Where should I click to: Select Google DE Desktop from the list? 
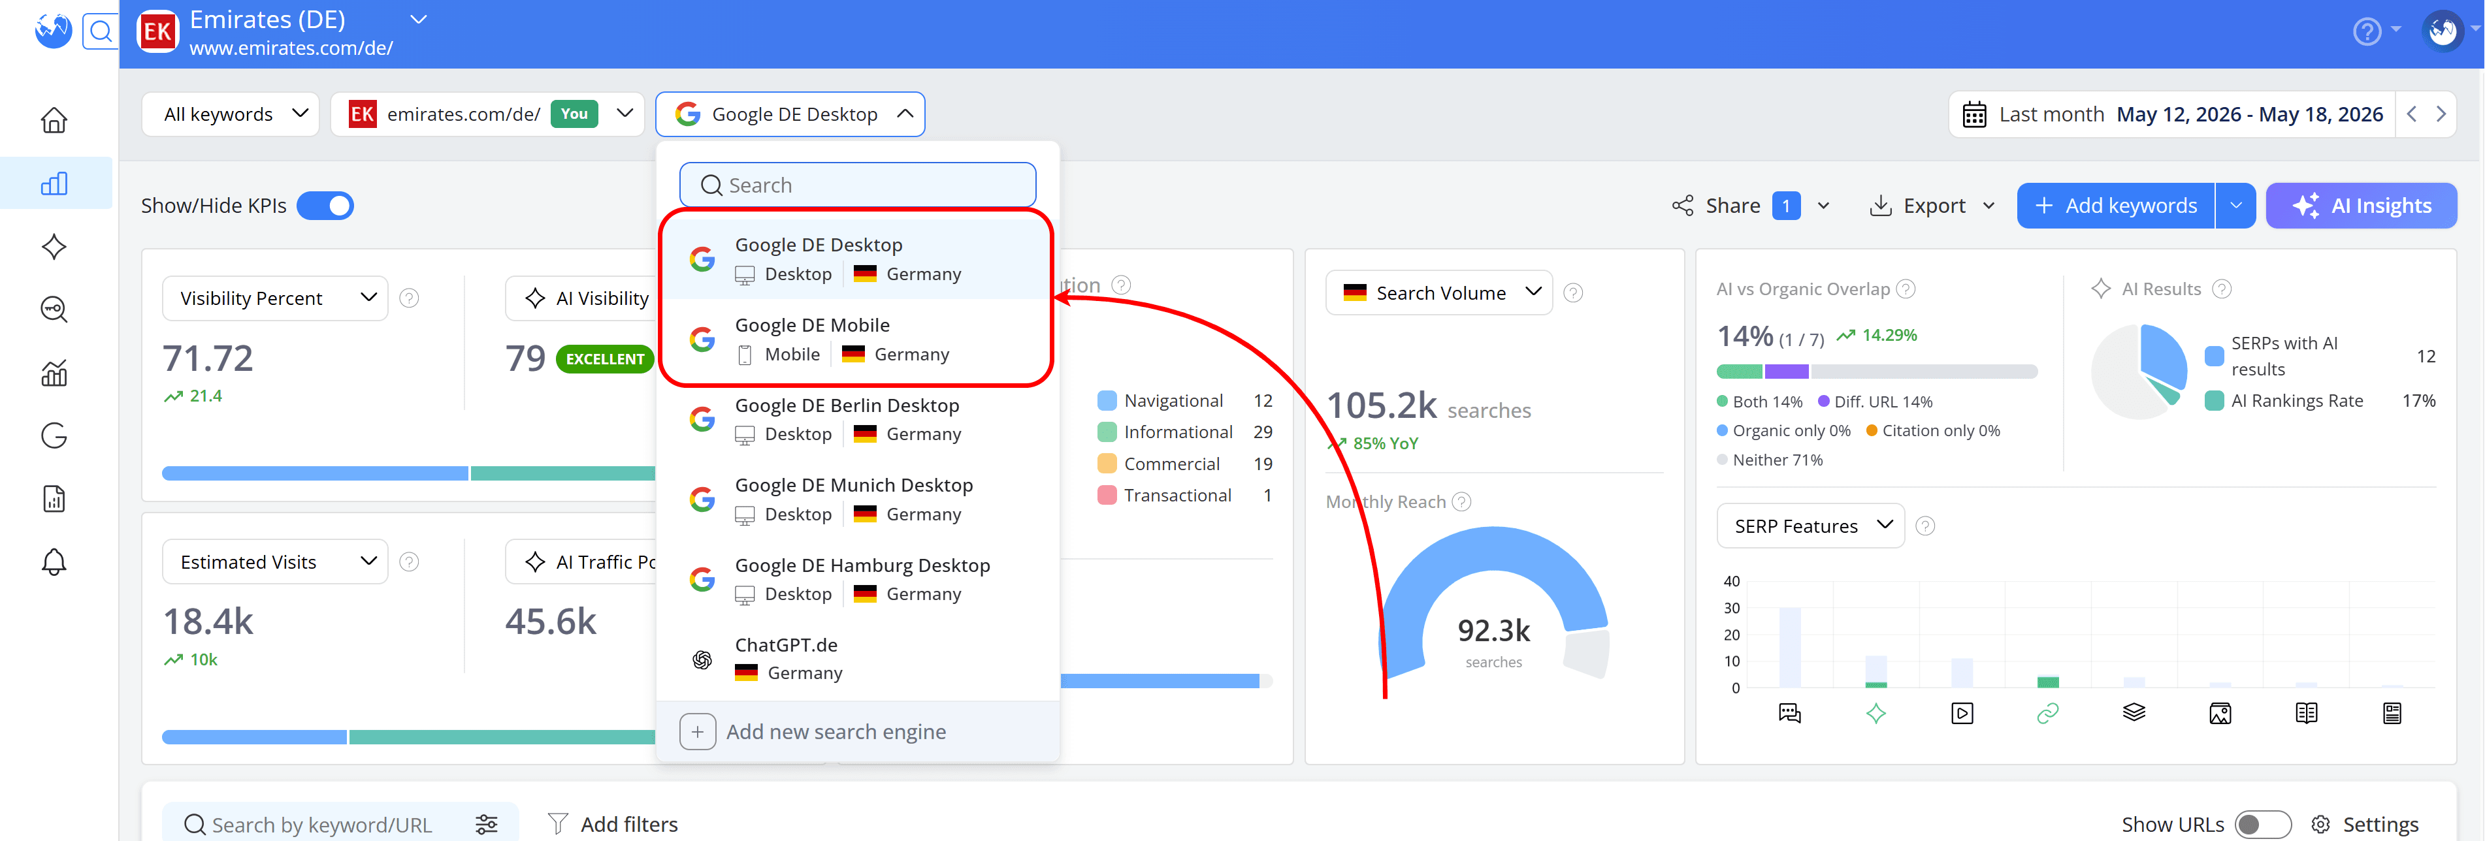pos(856,259)
